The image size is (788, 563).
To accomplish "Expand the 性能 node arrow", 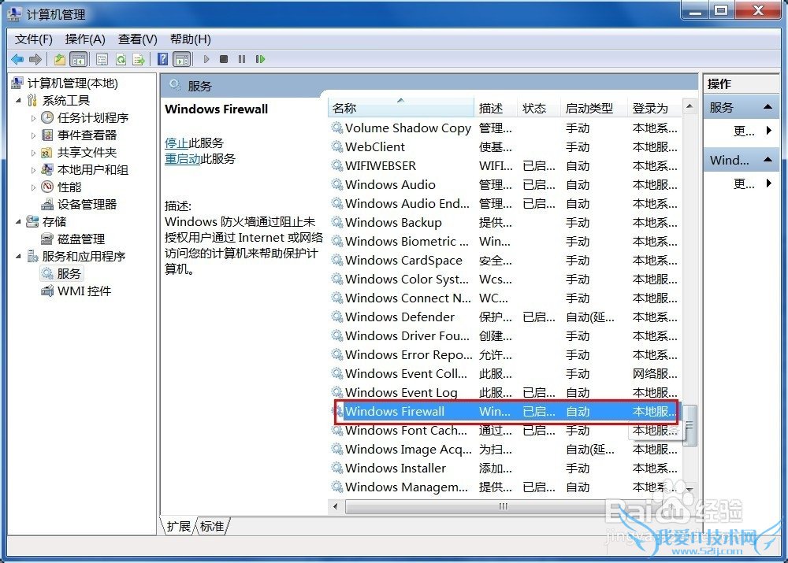I will tap(33, 187).
